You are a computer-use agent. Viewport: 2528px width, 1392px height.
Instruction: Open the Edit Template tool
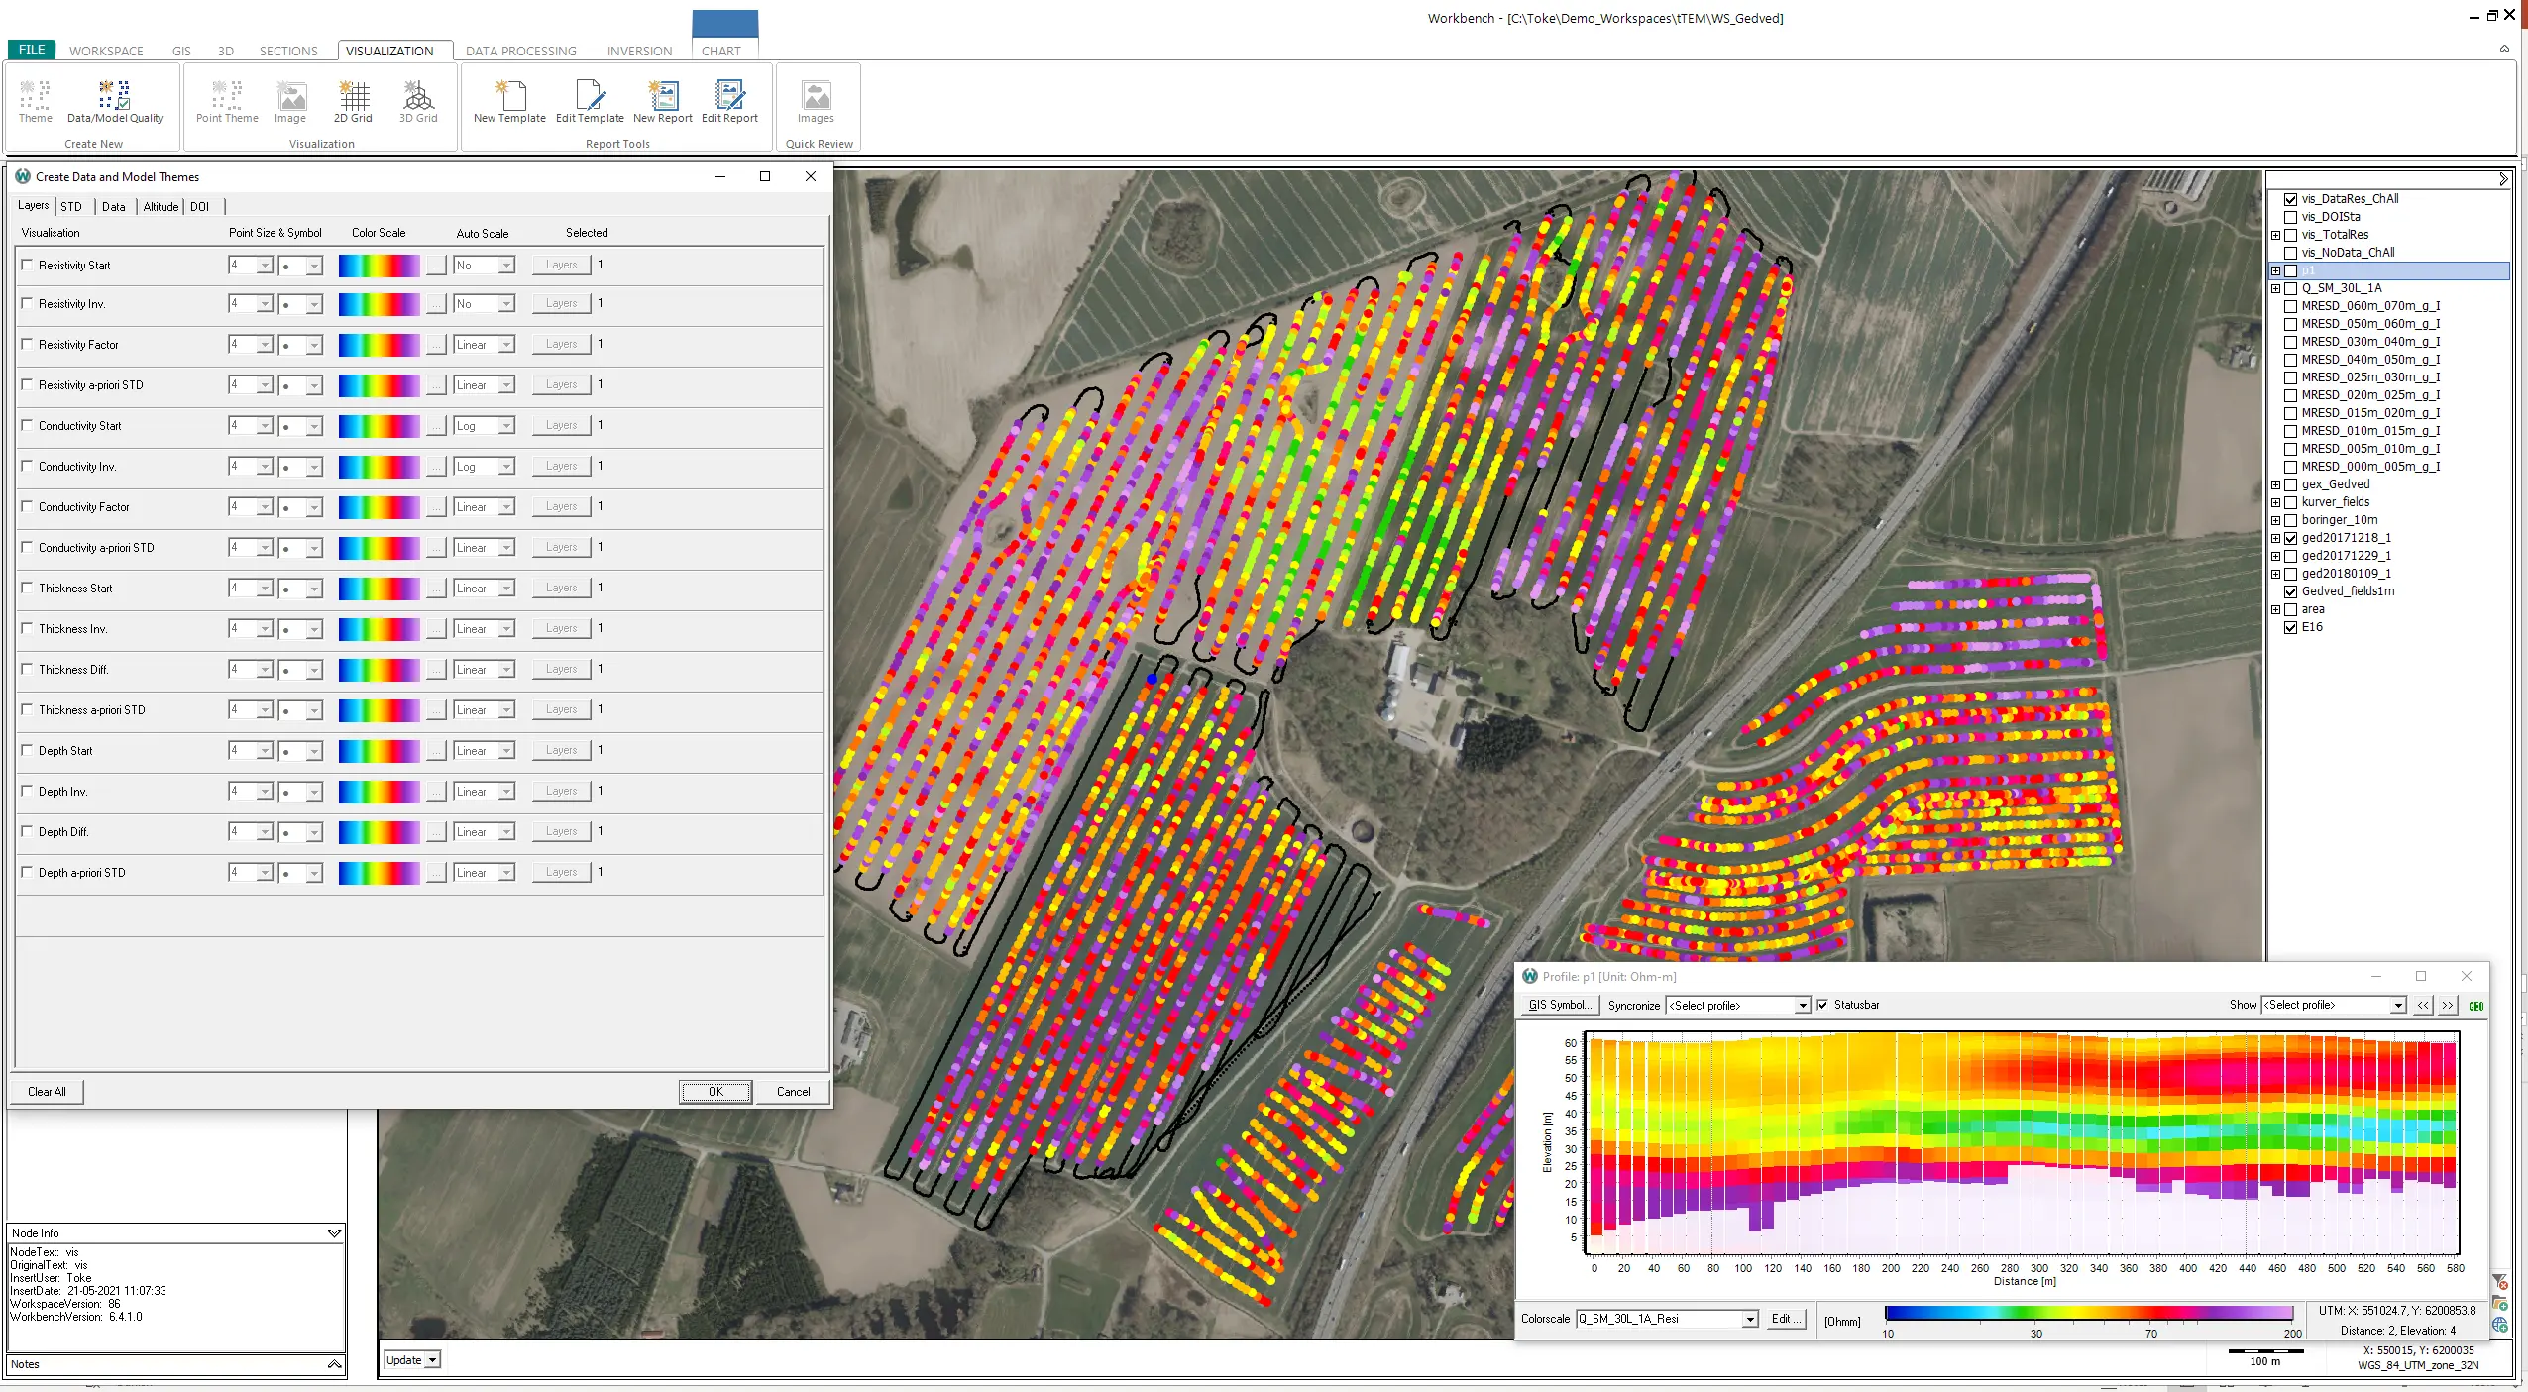point(590,101)
